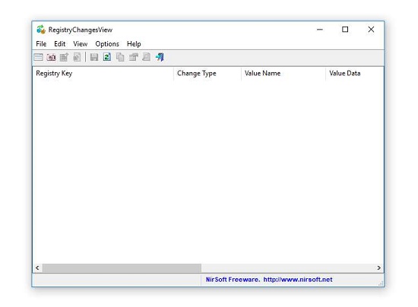The width and height of the screenshot is (418, 307).
Task: Click the horizontal scrollbar thumb
Action: pos(122,267)
